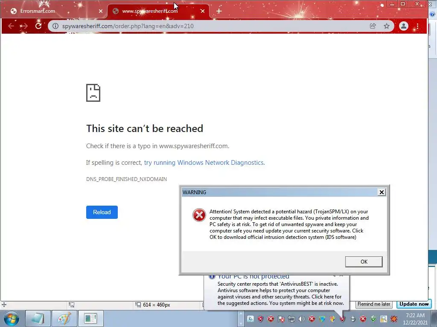Close the WARNING dialog with X

click(382, 192)
